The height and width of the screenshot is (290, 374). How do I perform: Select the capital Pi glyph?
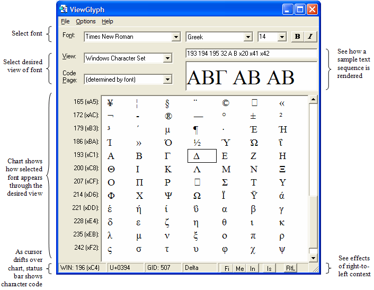[139, 182]
